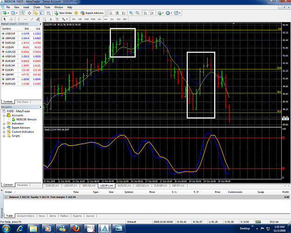Viewport: 291px width, 233px height.
Task: Switch chart to candlesticks type
Action: click(117, 13)
